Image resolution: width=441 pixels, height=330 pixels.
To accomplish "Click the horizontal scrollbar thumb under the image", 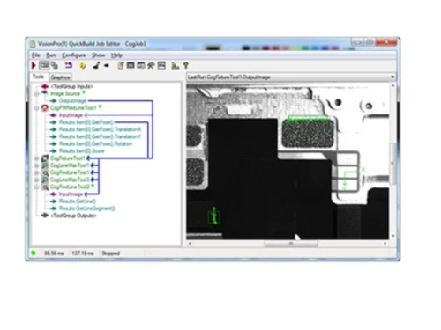I will point(291,244).
